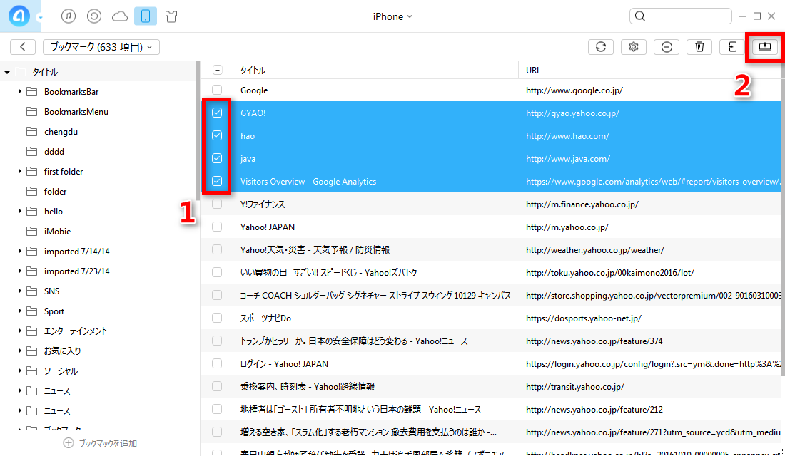The width and height of the screenshot is (785, 456).
Task: Expand the エンターテインメント folder
Action: [19, 331]
